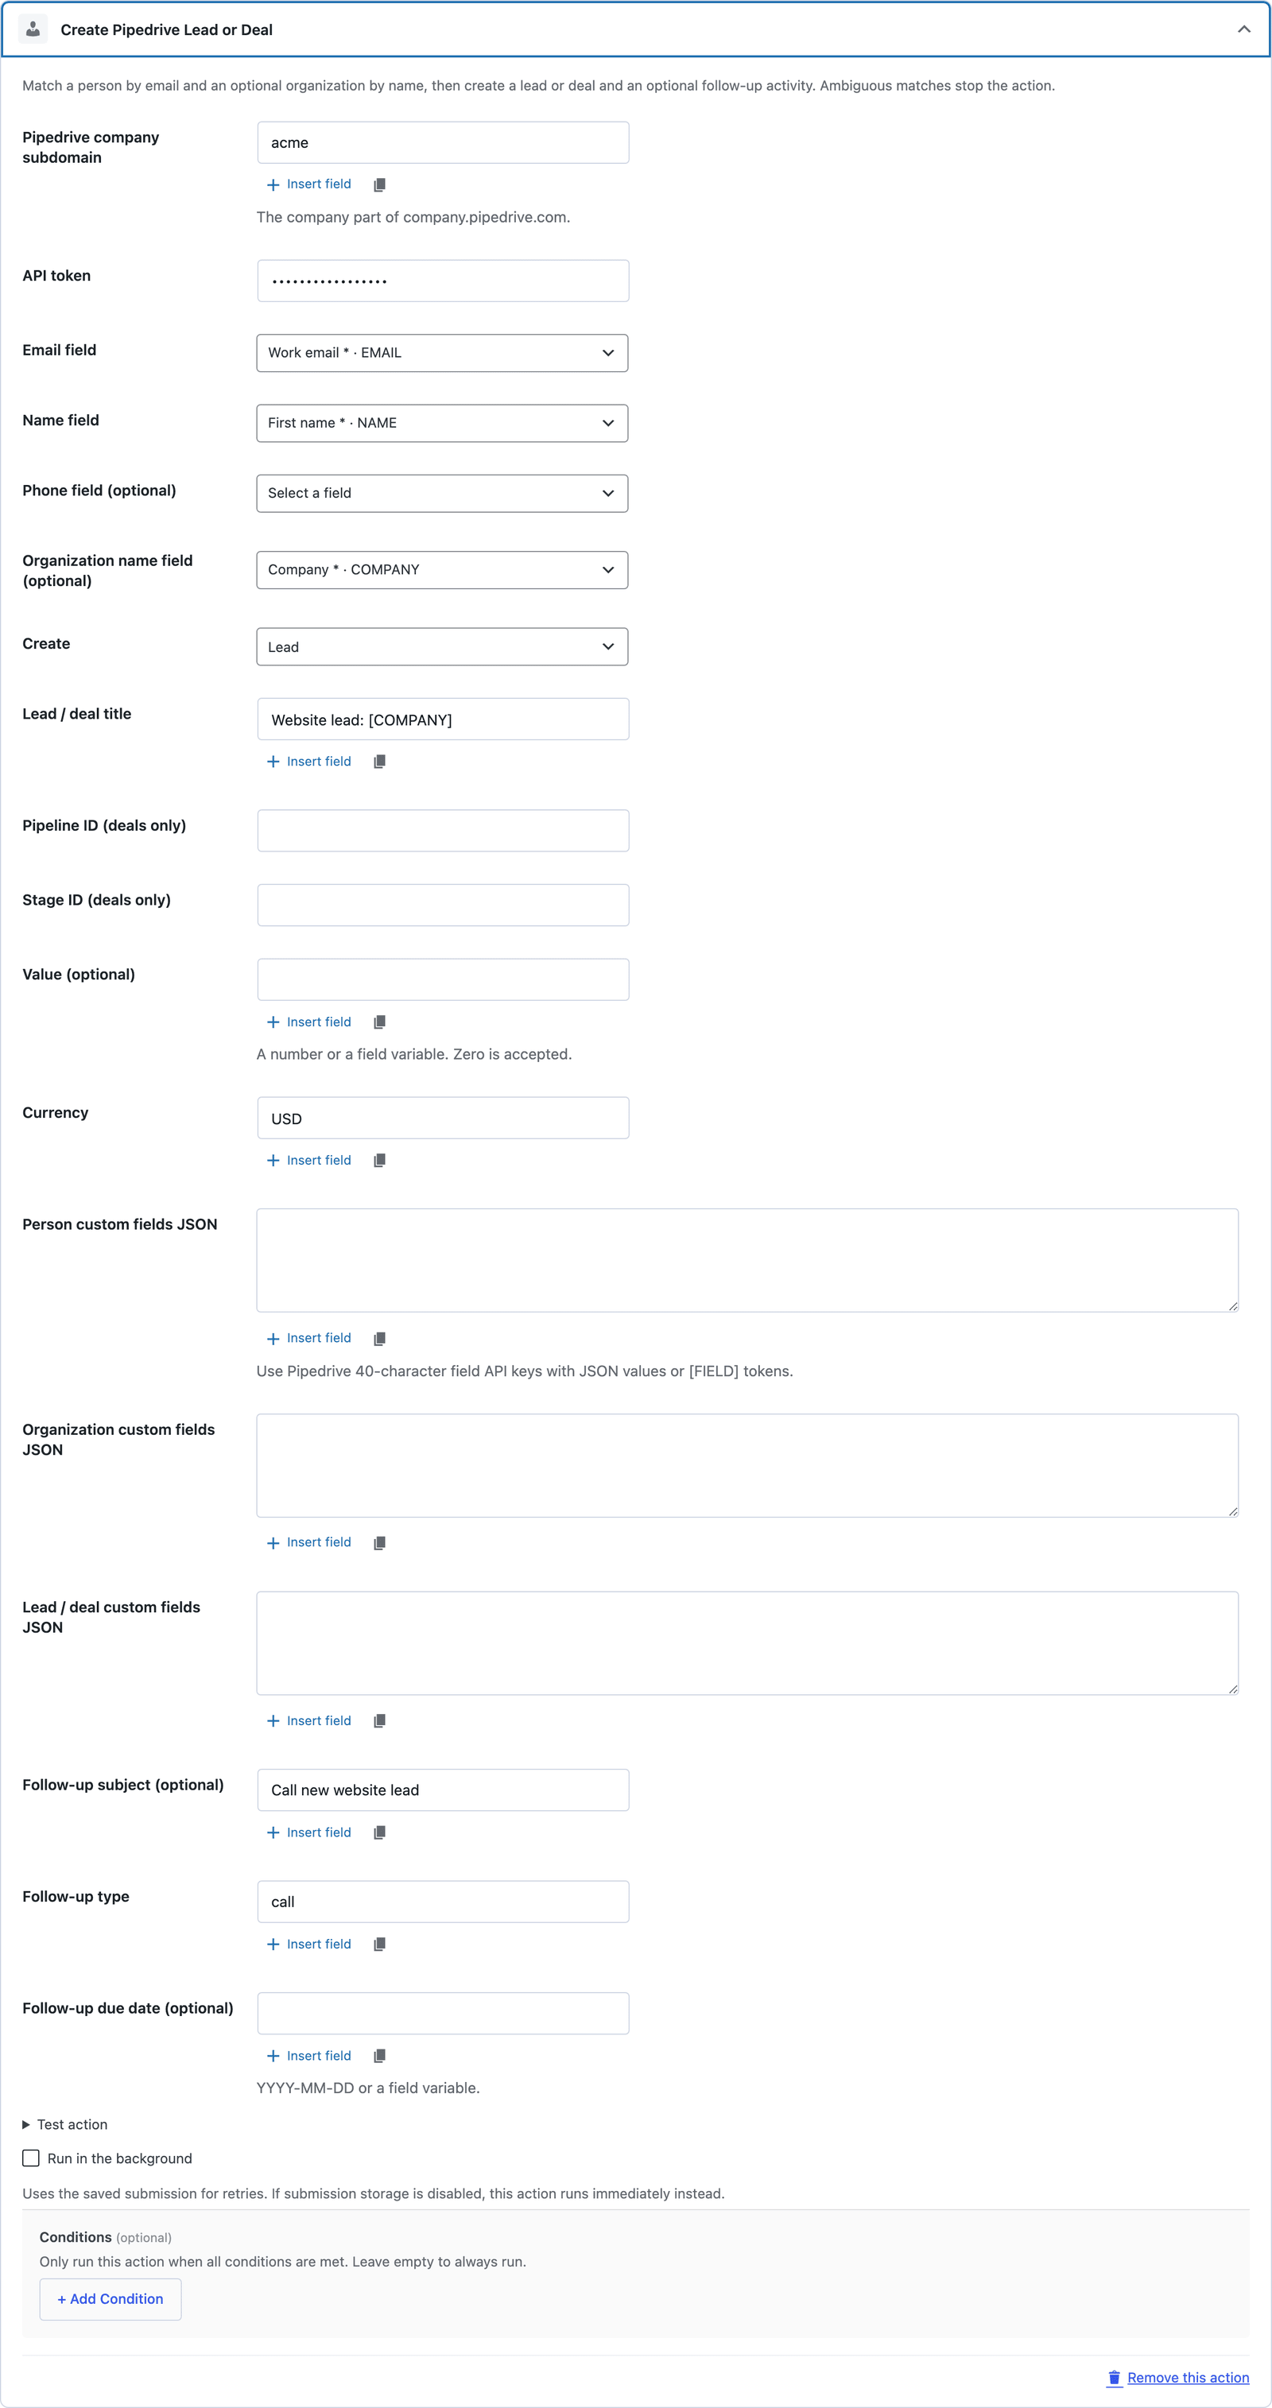Click the copy icon under Follow-up due date
Image resolution: width=1272 pixels, height=2408 pixels.
click(379, 2056)
